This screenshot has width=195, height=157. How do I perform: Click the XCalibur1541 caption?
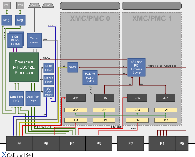point(18,155)
